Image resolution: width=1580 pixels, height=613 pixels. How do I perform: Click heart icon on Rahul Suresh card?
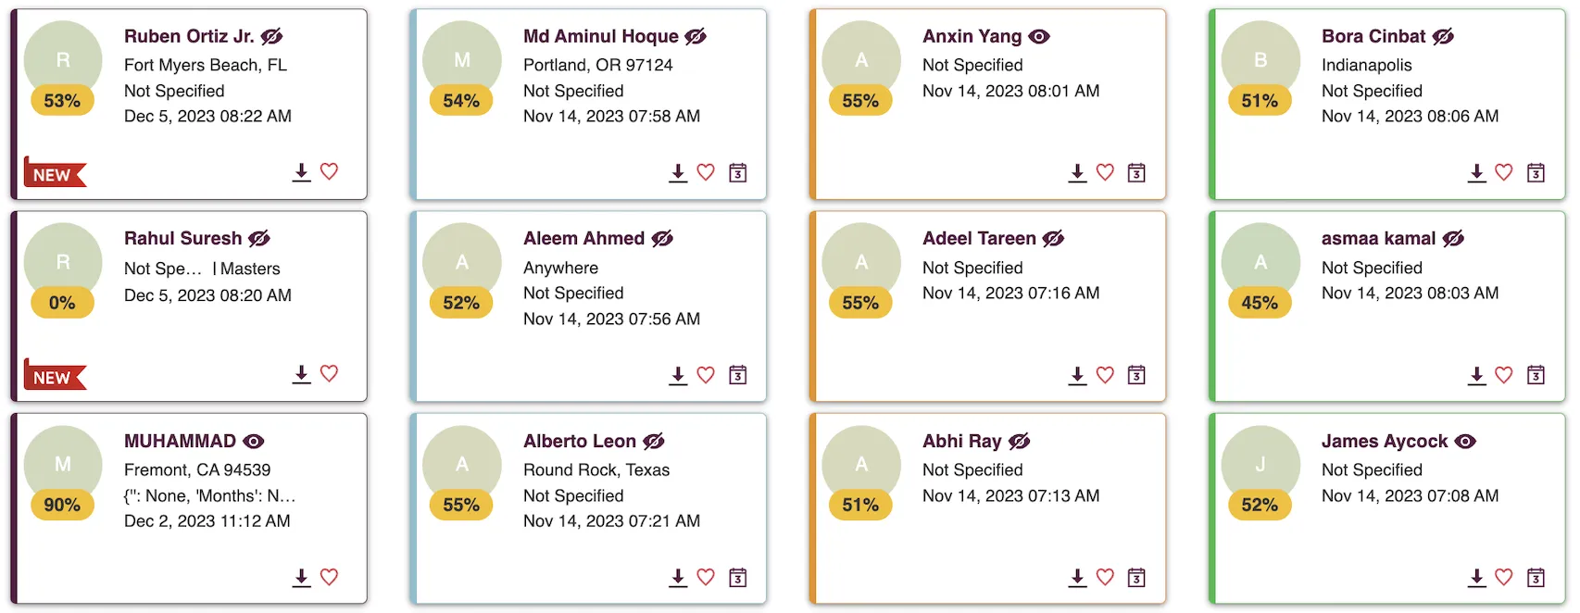(x=329, y=373)
